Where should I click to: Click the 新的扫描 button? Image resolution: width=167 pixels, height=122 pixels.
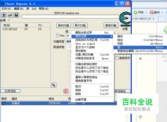[x=64, y=26]
